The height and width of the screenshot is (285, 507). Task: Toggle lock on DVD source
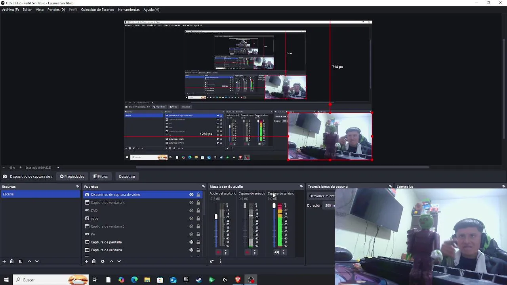pyautogui.click(x=198, y=211)
